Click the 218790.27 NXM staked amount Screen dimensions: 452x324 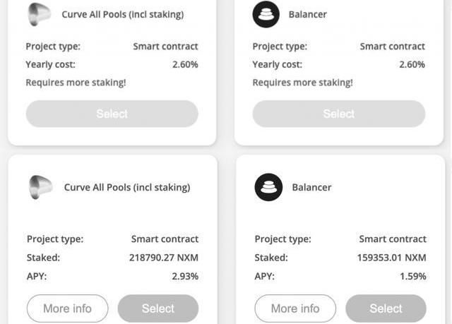[x=164, y=258]
